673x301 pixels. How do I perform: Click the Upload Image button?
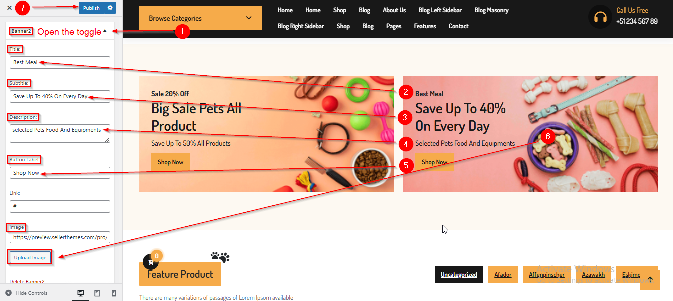[x=30, y=258]
